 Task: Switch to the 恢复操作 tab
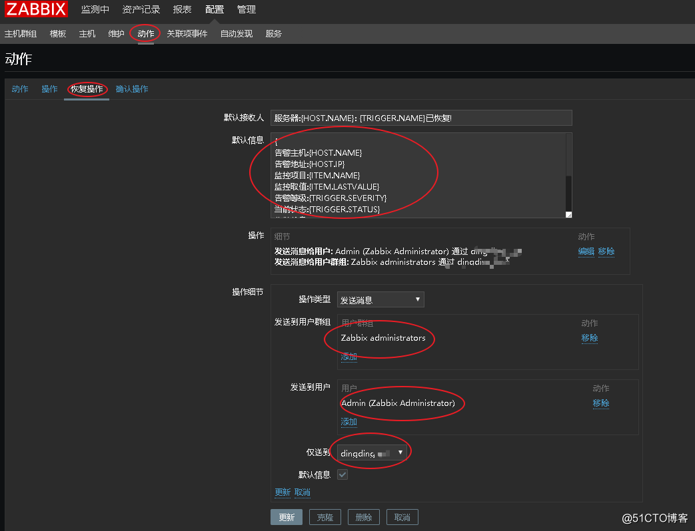pyautogui.click(x=87, y=89)
